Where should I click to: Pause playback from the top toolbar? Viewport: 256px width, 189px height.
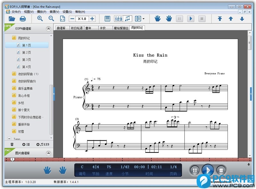pos(179,19)
